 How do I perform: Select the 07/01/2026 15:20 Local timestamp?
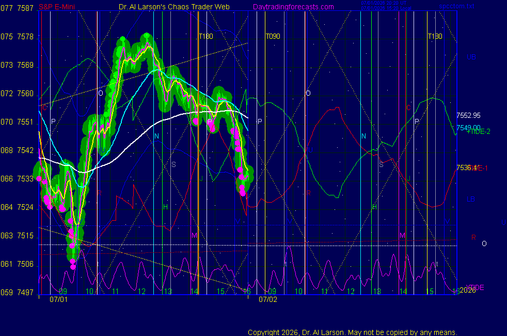pyautogui.click(x=386, y=8)
